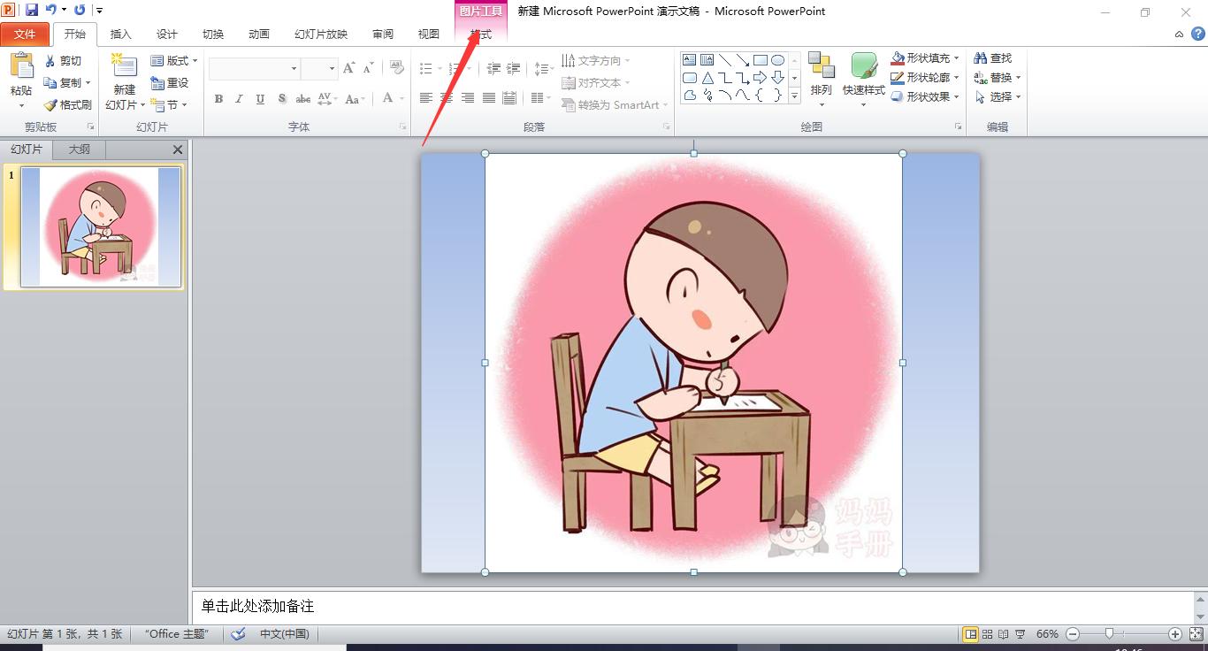The height and width of the screenshot is (651, 1208).
Task: Open the font size dropdown
Action: pos(332,68)
